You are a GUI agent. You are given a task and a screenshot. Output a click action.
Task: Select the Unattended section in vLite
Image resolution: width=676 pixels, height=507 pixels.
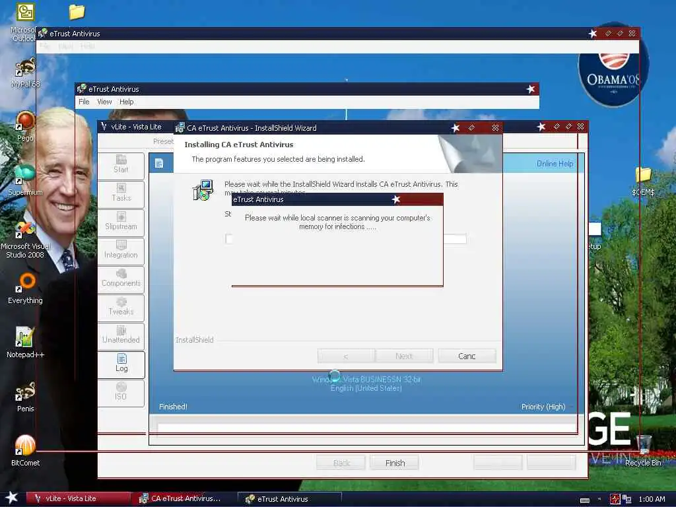pos(121,336)
